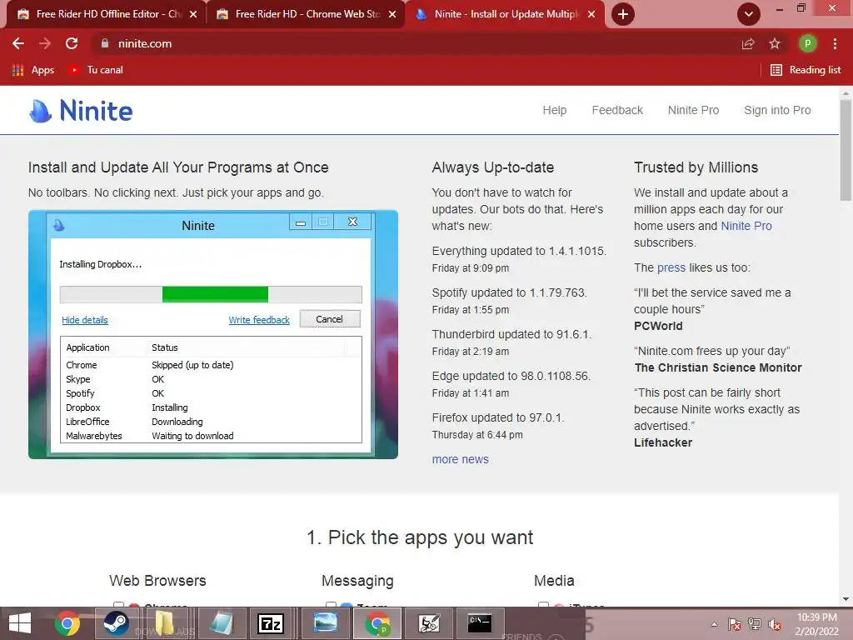The width and height of the screenshot is (853, 640).
Task: Click the Web Browsers category heading
Action: point(157,581)
